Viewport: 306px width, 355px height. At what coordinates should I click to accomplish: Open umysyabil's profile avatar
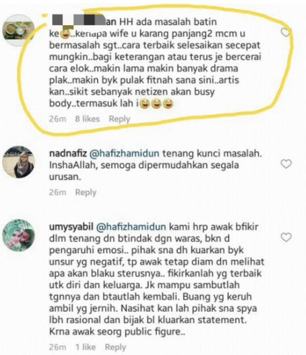19,235
